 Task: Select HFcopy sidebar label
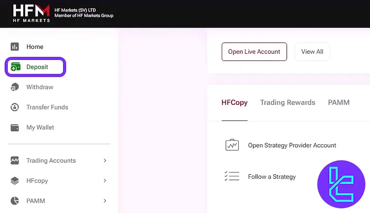tap(37, 180)
